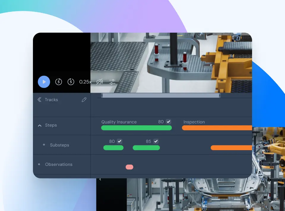The height and width of the screenshot is (211, 285).
Task: Click the Inspection step label
Action: pos(194,122)
